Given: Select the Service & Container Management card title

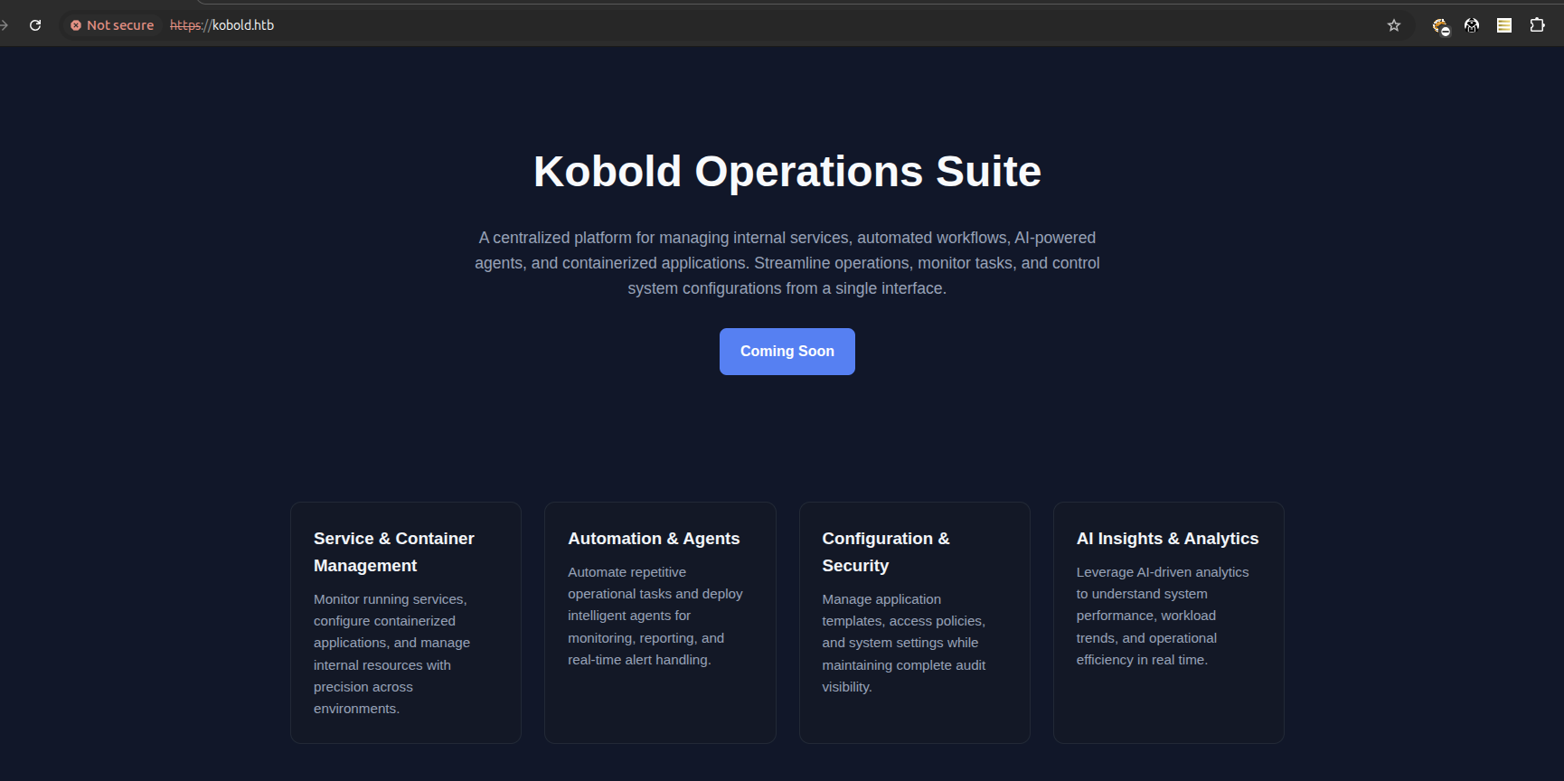Looking at the screenshot, I should (394, 552).
